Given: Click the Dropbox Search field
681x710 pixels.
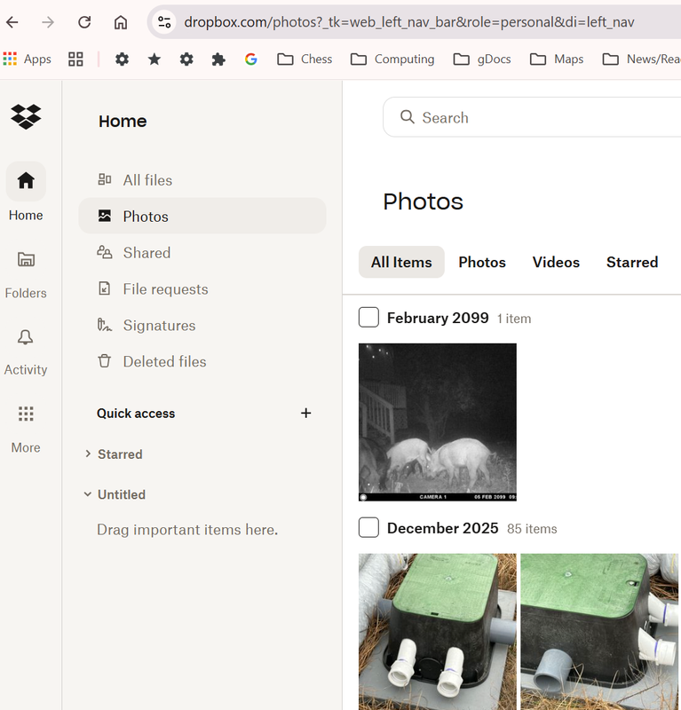Looking at the screenshot, I should (x=533, y=117).
